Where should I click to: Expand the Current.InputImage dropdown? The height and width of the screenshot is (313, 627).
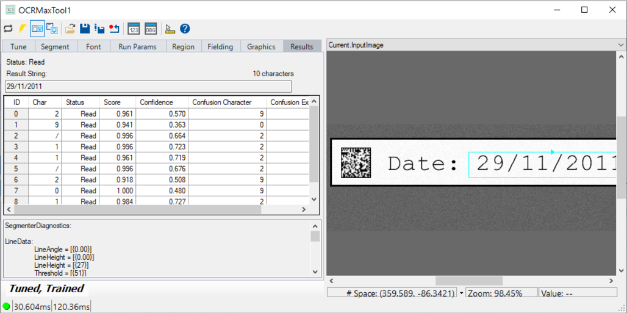(621, 45)
